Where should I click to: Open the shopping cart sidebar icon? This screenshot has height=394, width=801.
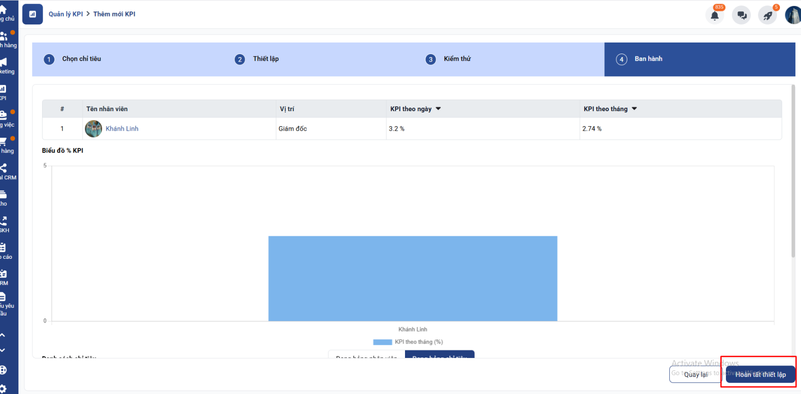[4, 142]
